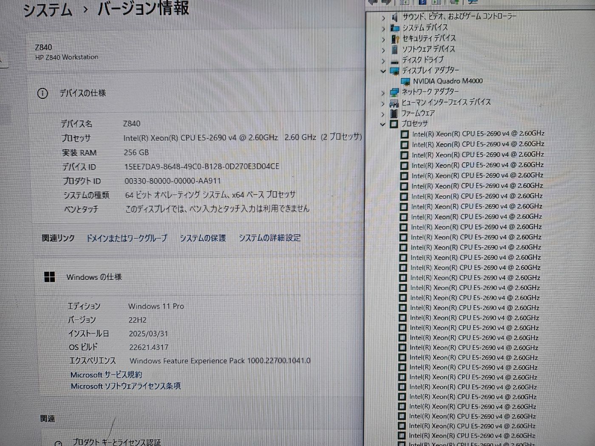
Task: Select NVIDIA Quadro M4000 in Device Manager
Action: pyautogui.click(x=448, y=81)
